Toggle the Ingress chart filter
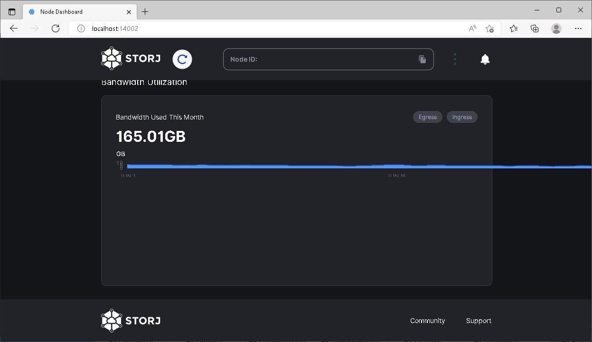592x342 pixels. pos(462,117)
